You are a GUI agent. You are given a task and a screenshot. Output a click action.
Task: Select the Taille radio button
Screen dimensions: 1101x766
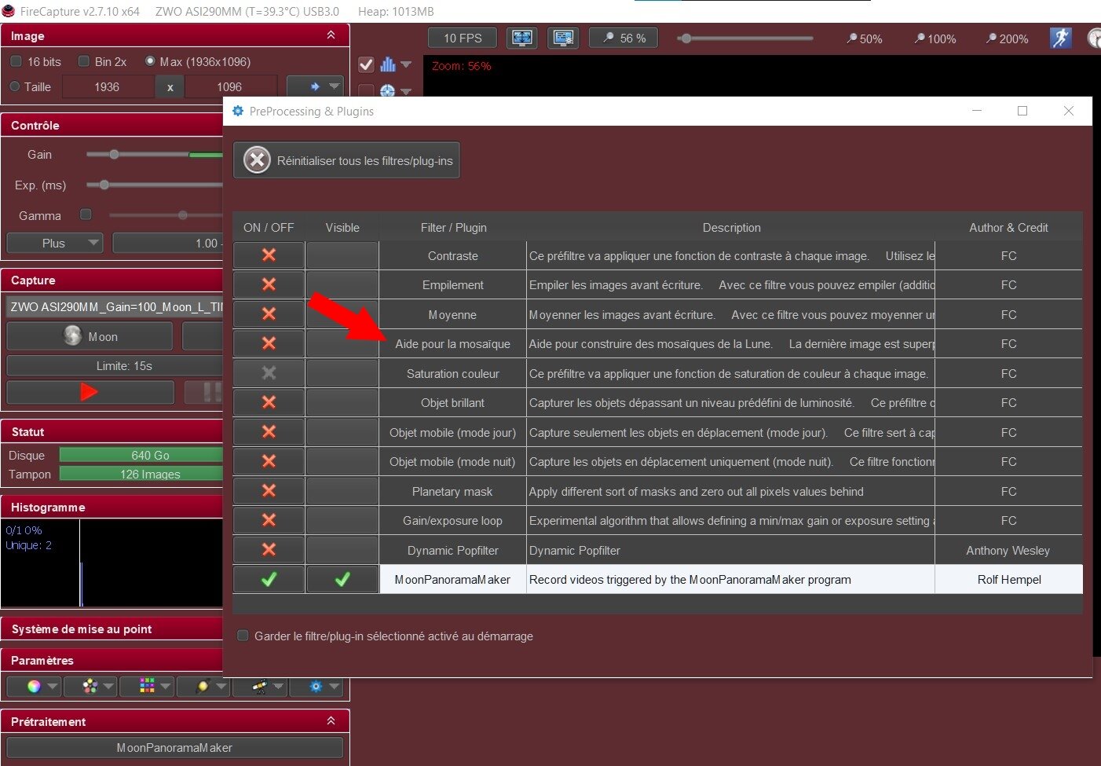point(15,86)
